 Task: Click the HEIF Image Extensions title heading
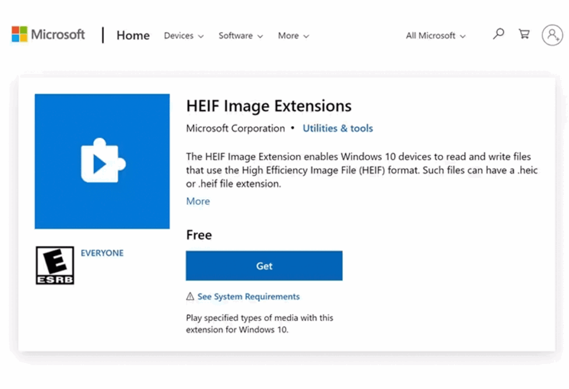coord(268,106)
